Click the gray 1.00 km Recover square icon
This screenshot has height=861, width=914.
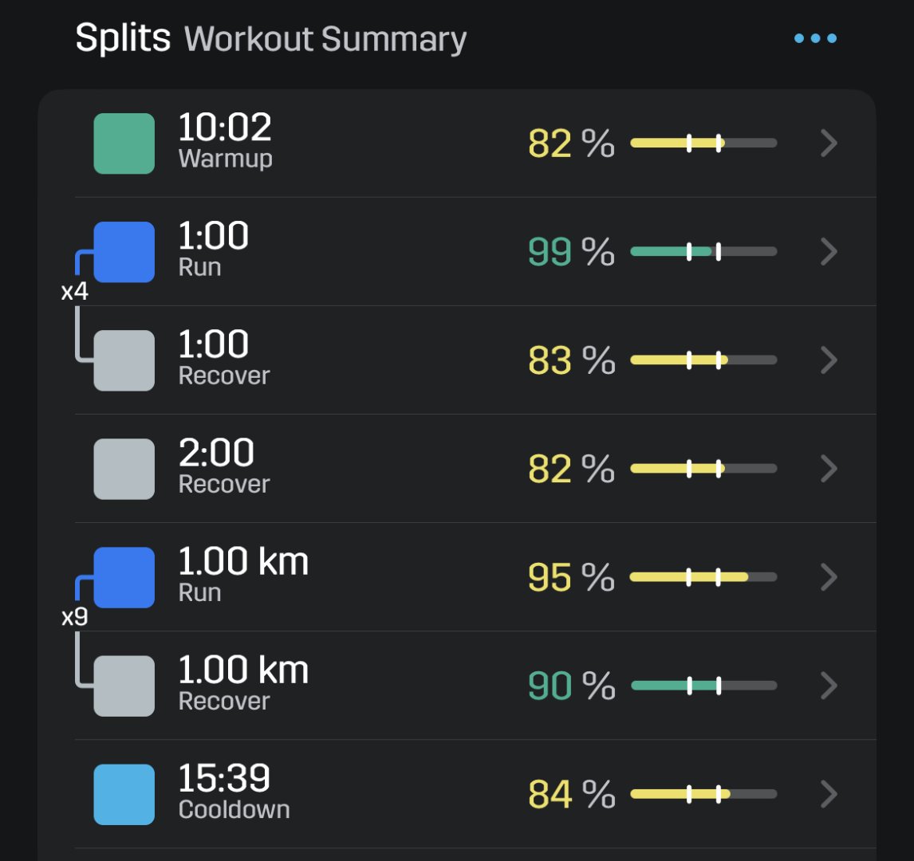124,686
